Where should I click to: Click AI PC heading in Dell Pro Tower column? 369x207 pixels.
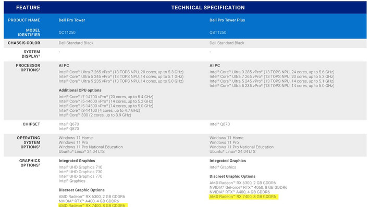click(64, 66)
